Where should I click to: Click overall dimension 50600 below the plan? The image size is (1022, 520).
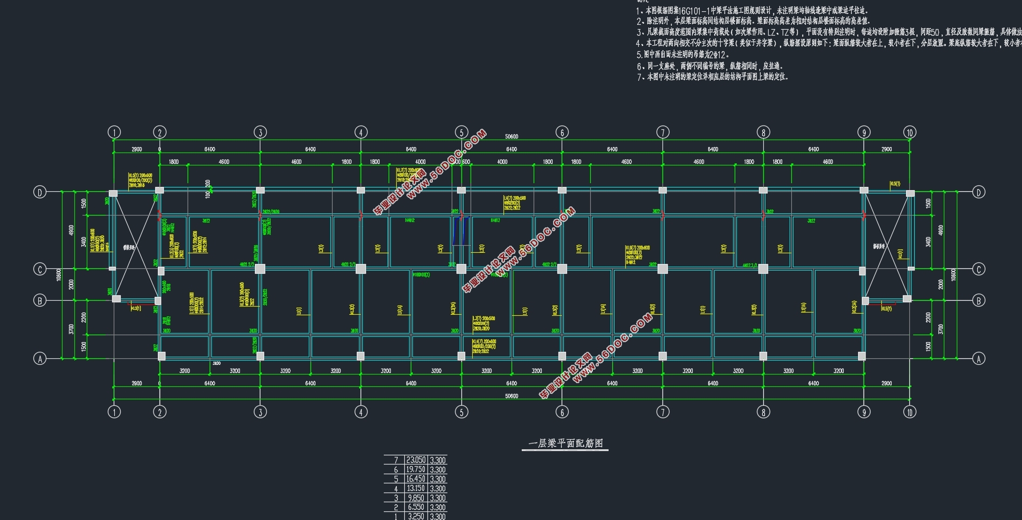pos(512,396)
